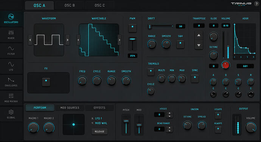
Task: Click the ADSR Attack knob
Action: [213, 82]
